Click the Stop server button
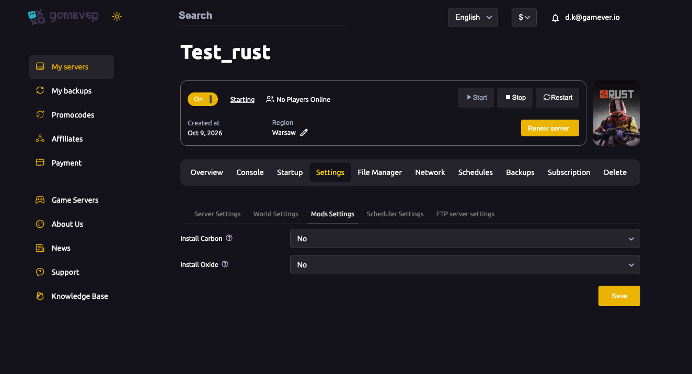692x374 pixels. pyautogui.click(x=515, y=98)
